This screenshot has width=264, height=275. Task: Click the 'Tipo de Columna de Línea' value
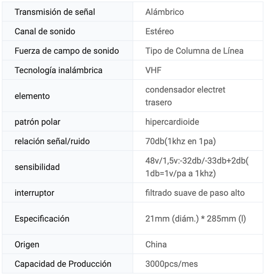click(x=194, y=51)
